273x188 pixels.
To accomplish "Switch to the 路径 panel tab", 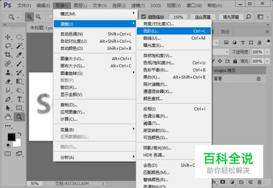I will [x=225, y=32].
